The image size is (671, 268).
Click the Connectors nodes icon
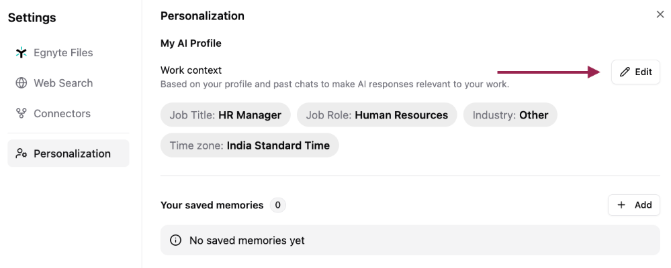pyautogui.click(x=21, y=113)
